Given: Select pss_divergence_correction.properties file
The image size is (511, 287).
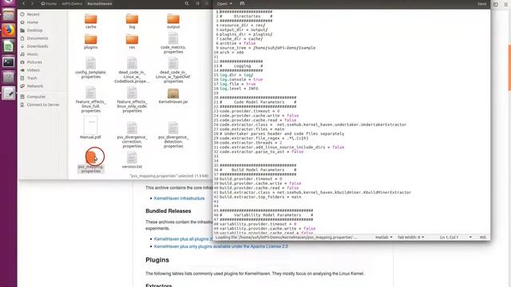Looking at the screenshot, I should pos(132,128).
